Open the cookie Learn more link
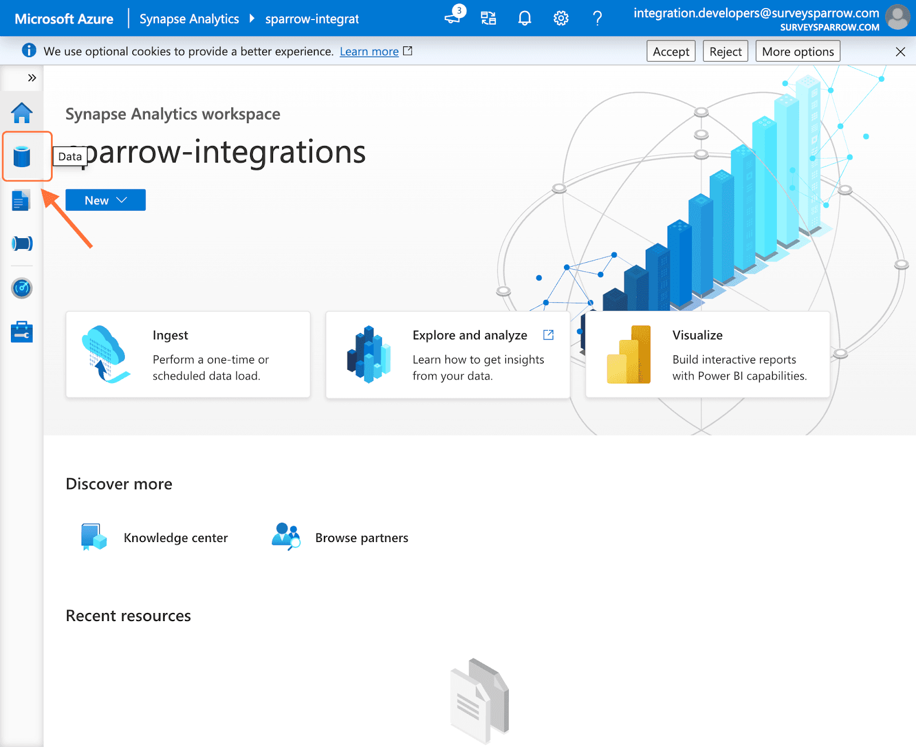The height and width of the screenshot is (747, 916). 369,52
